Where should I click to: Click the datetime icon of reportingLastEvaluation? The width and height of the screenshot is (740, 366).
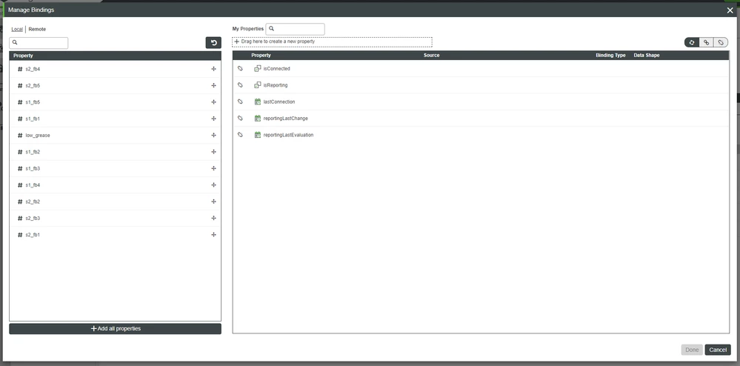pyautogui.click(x=258, y=135)
